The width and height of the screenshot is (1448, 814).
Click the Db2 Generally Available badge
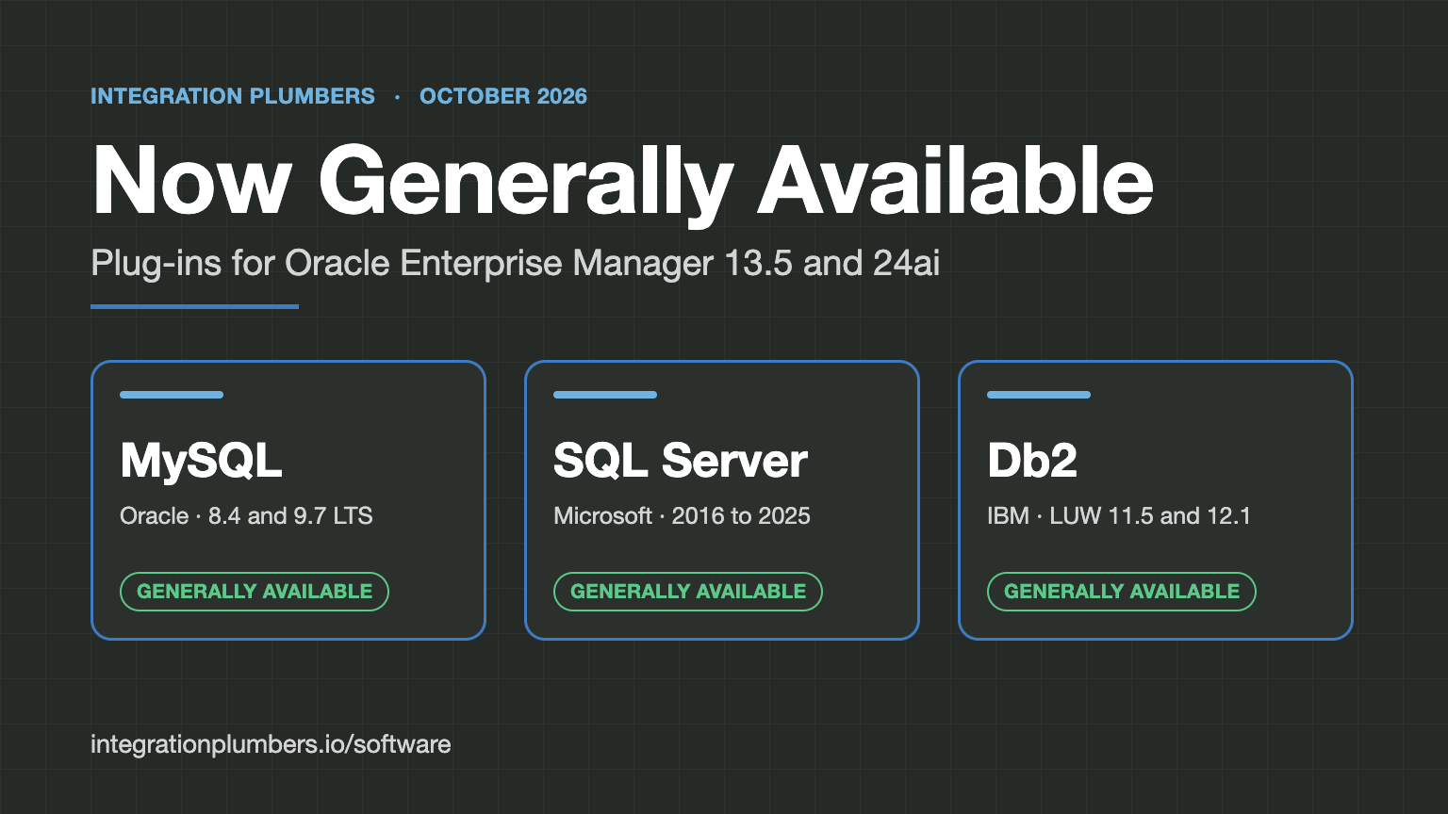click(1122, 592)
